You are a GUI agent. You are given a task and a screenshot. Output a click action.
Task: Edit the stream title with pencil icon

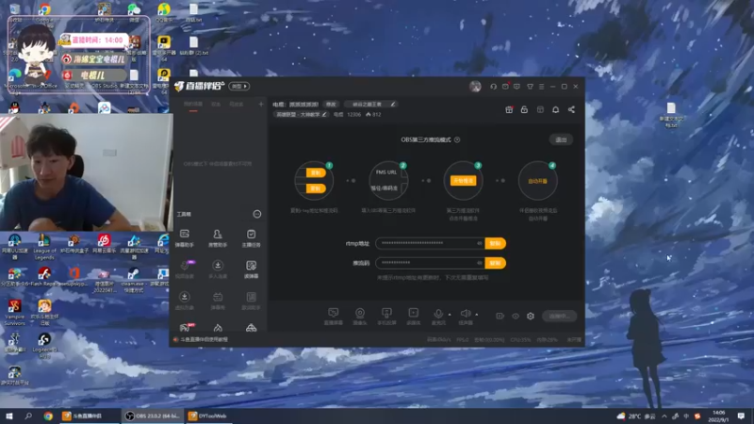tap(392, 104)
